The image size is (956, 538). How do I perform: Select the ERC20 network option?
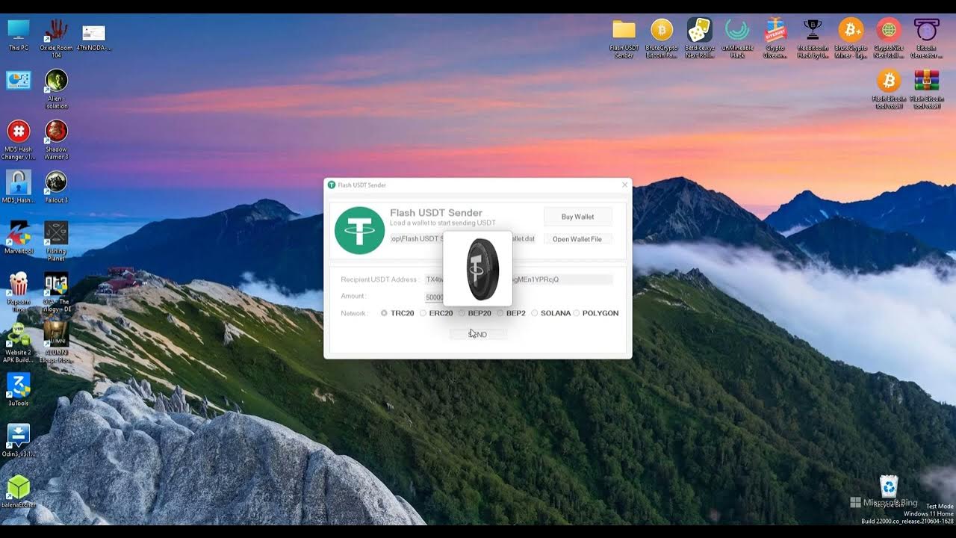click(x=436, y=313)
